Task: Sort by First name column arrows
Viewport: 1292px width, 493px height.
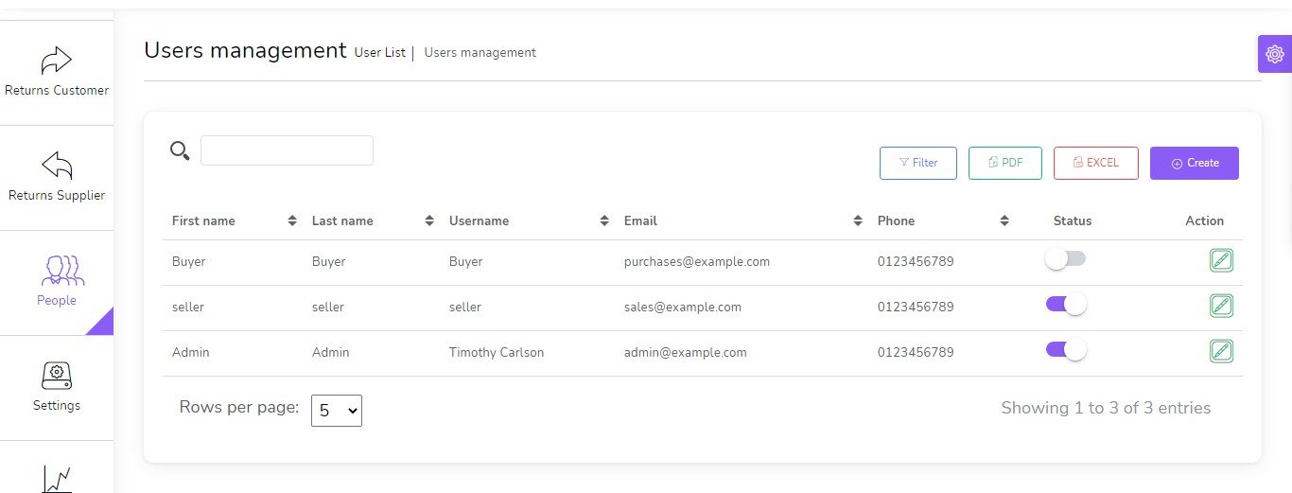Action: [292, 220]
